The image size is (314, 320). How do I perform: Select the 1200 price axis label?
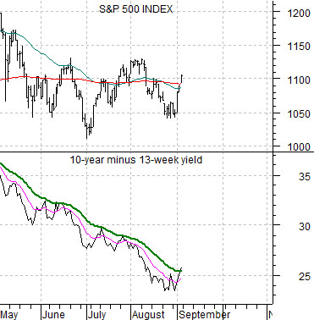click(299, 14)
